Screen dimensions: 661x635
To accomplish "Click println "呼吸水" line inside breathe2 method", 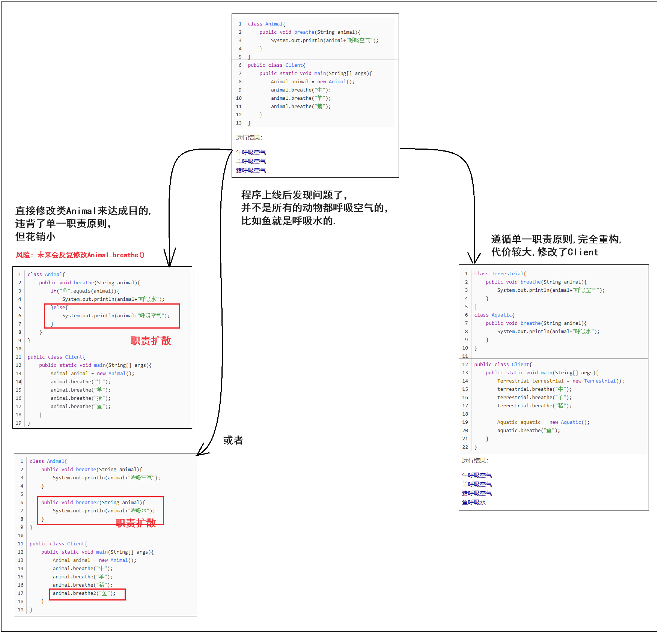I will [x=104, y=511].
